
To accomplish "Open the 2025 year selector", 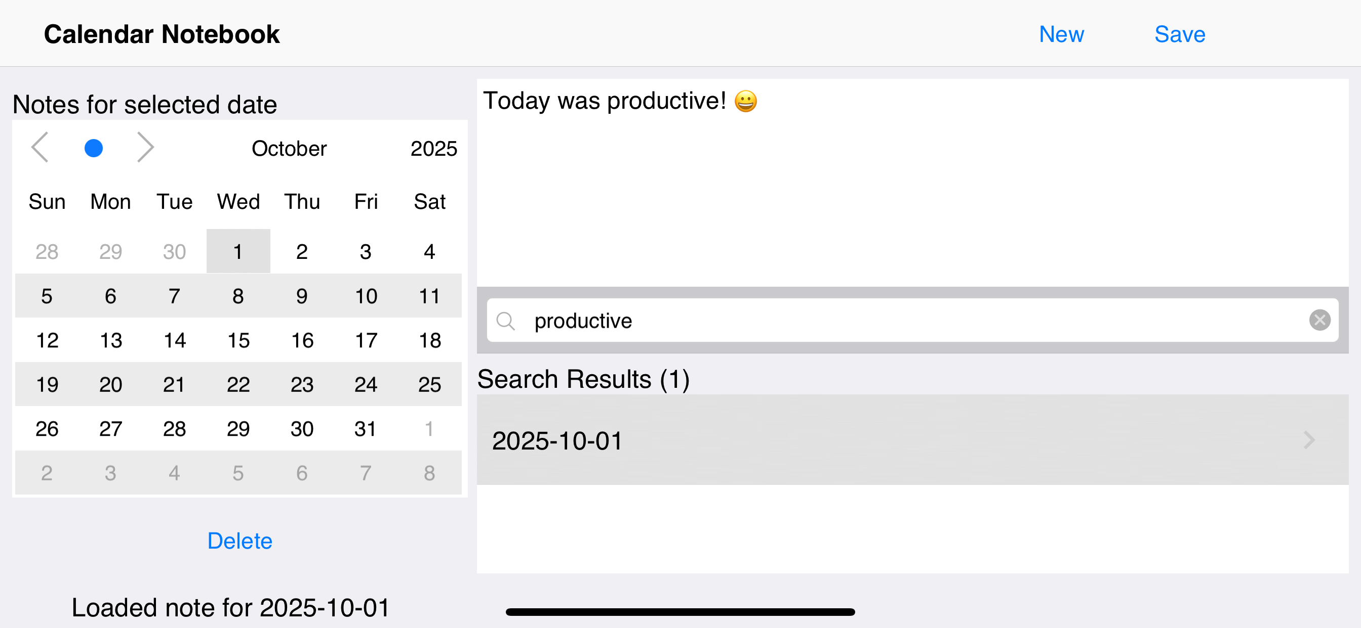I will pos(434,148).
